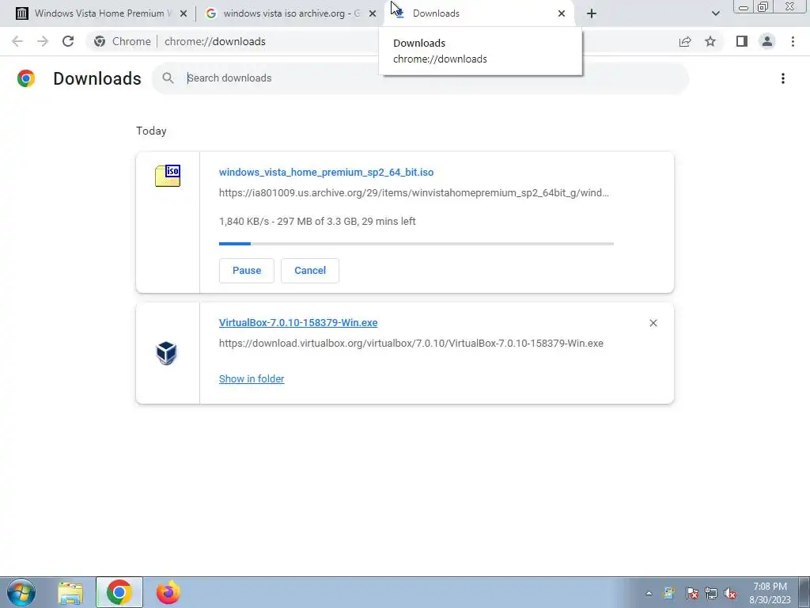Click the Safely Remove Hardware tray icon
This screenshot has height=608, width=810.
(669, 593)
